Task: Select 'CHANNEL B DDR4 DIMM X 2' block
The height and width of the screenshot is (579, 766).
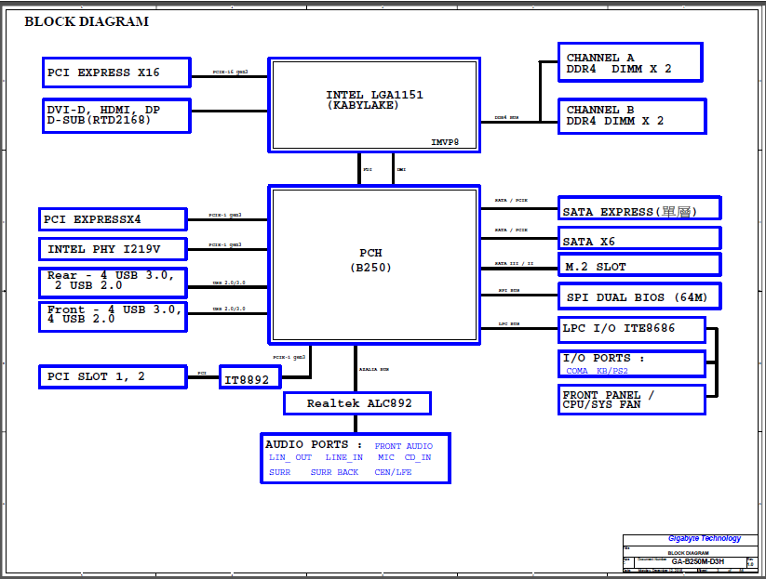Action: pyautogui.click(x=632, y=116)
